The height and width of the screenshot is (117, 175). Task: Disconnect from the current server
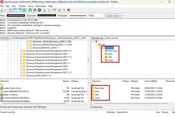pyautogui.click(x=44, y=10)
